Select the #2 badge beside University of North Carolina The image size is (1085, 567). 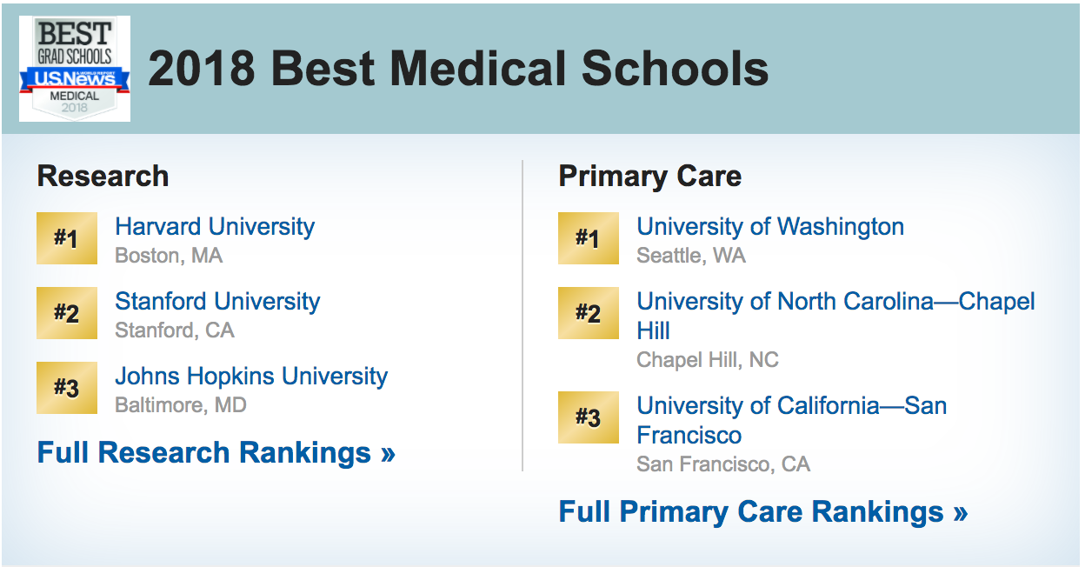[589, 313]
